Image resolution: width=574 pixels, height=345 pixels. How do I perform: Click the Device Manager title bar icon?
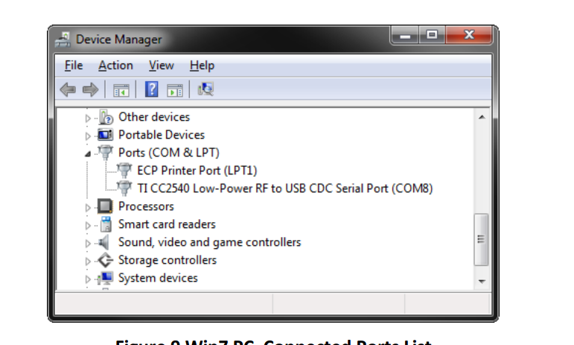[64, 39]
